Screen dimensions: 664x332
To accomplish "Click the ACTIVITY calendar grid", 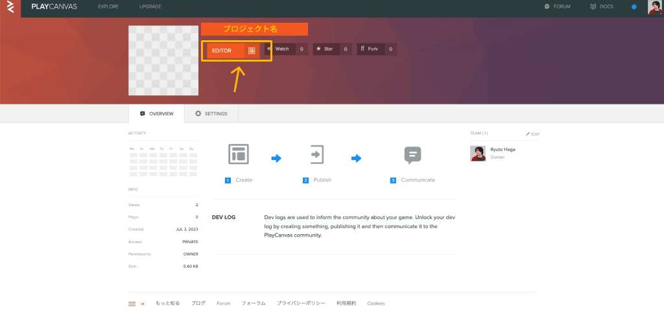I will 163,161.
